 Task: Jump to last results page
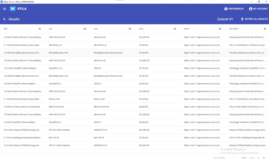[264, 158]
